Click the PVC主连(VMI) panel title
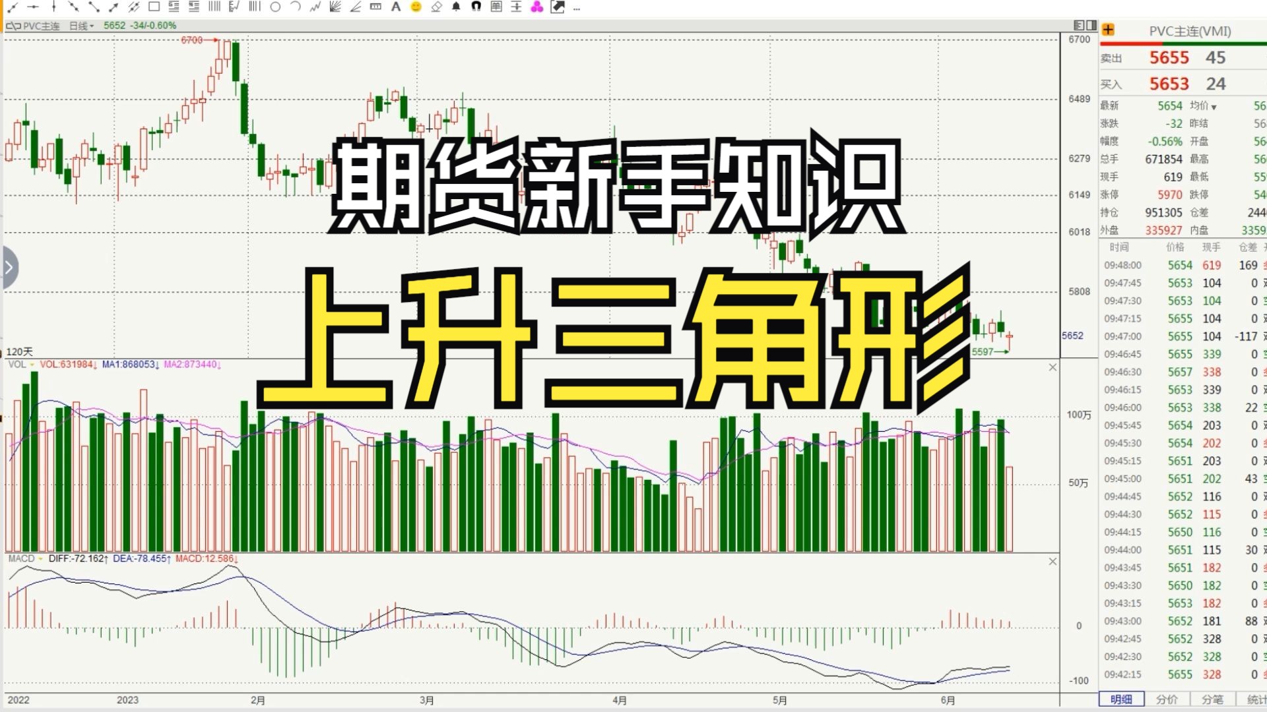Viewport: 1267px width, 712px height. (1190, 31)
